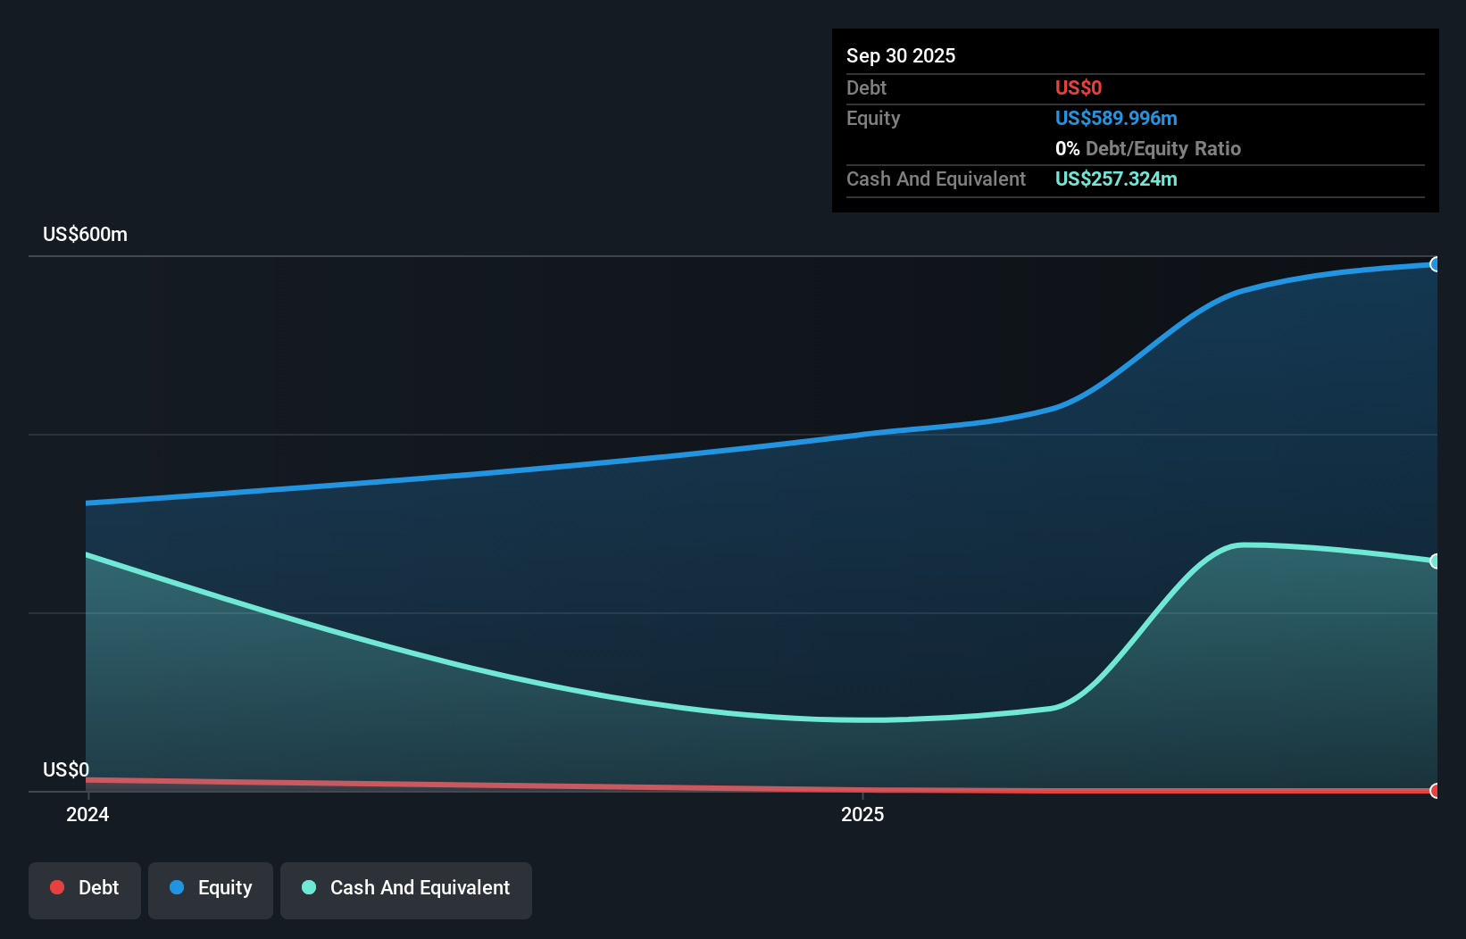Click the US$0 axis label
This screenshot has height=939, width=1466.
(66, 769)
